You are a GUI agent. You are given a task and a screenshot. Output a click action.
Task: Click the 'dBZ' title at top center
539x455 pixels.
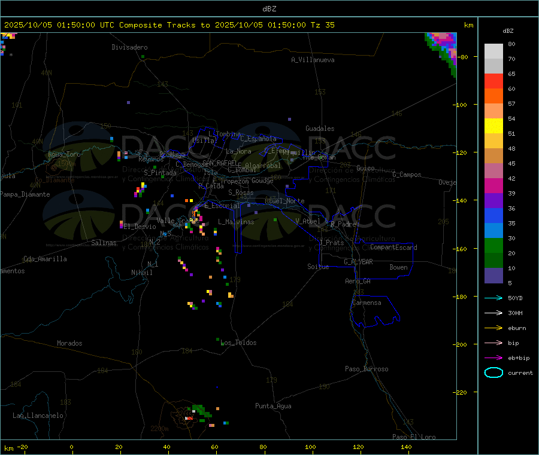pos(269,9)
